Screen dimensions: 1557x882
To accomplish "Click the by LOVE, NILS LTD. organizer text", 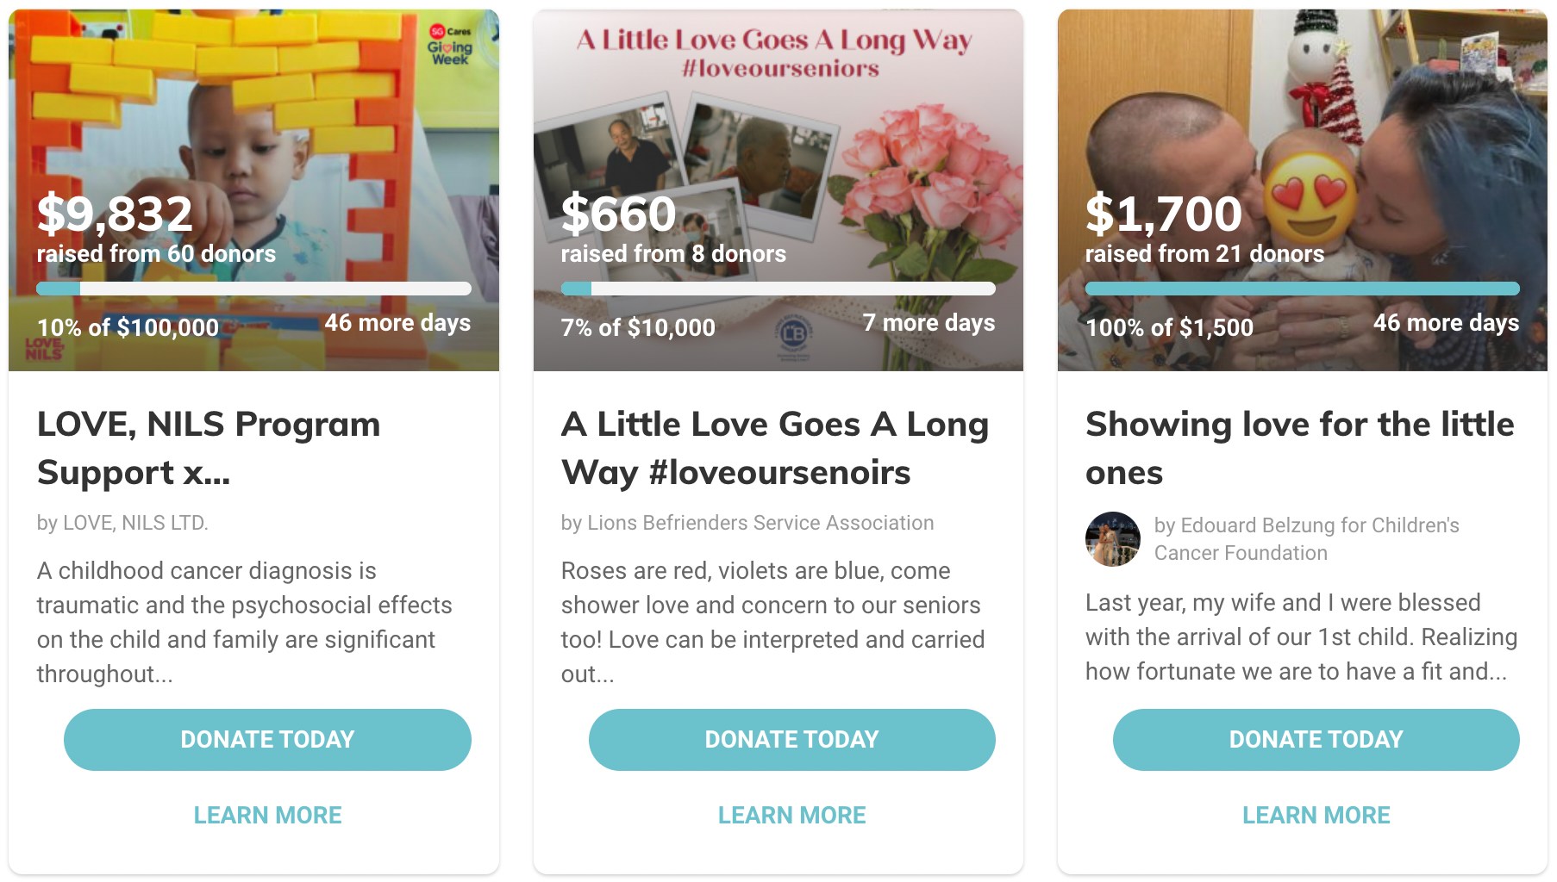I will click(122, 523).
